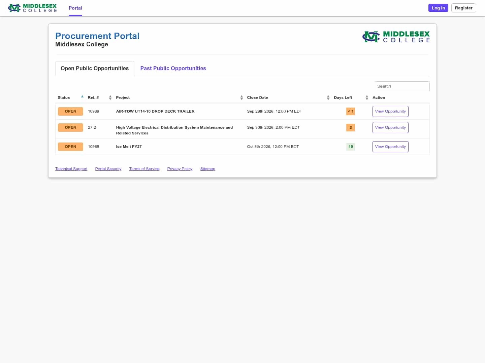Click OPEN status badge for ref 10969
485x363 pixels.
coord(70,111)
